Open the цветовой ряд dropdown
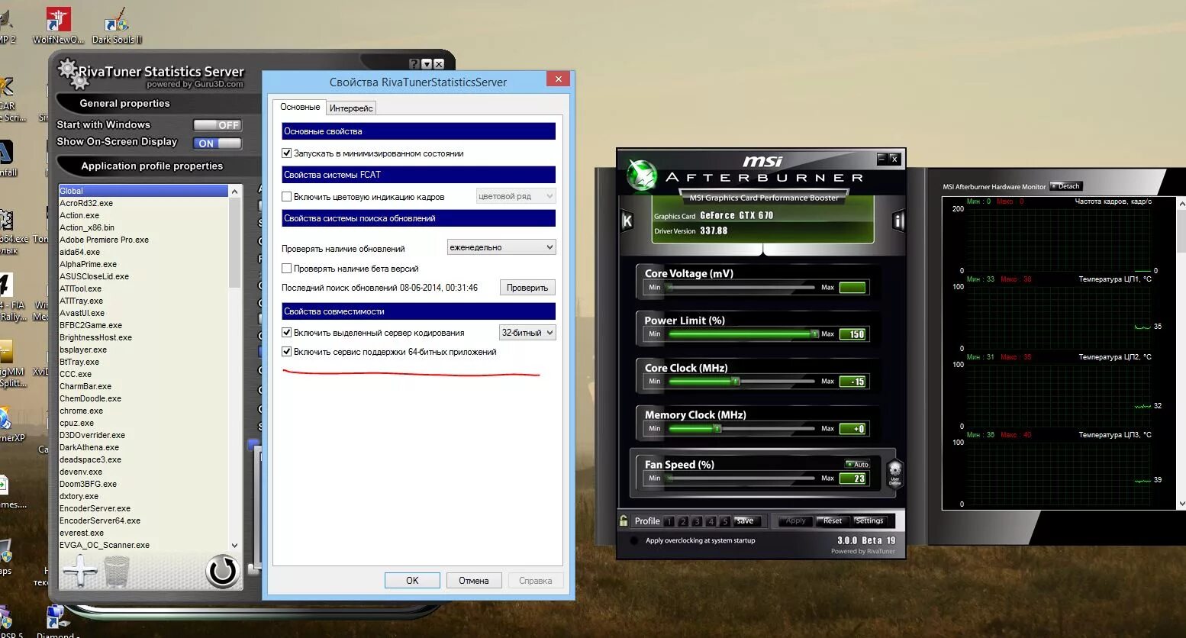 click(516, 196)
